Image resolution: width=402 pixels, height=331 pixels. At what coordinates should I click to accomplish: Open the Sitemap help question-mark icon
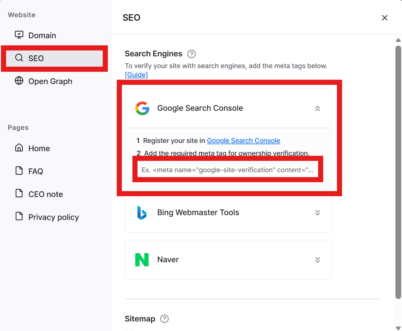[x=164, y=319]
